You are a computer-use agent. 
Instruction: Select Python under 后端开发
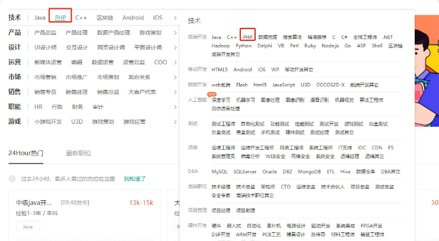244,46
